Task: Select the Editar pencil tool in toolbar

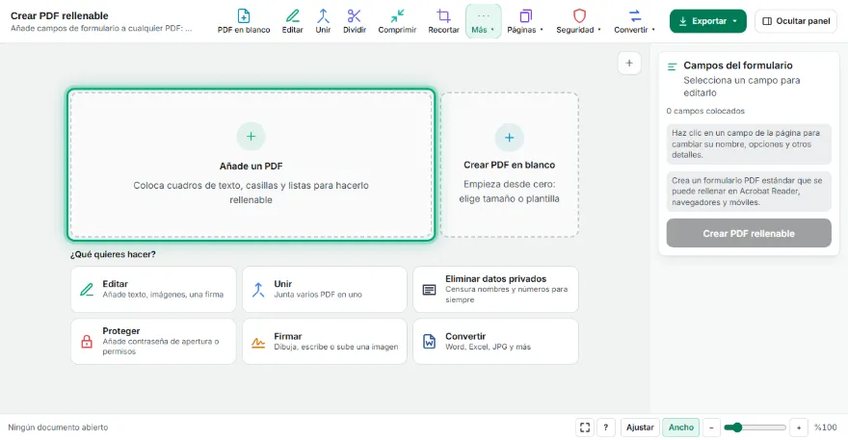Action: pyautogui.click(x=293, y=21)
